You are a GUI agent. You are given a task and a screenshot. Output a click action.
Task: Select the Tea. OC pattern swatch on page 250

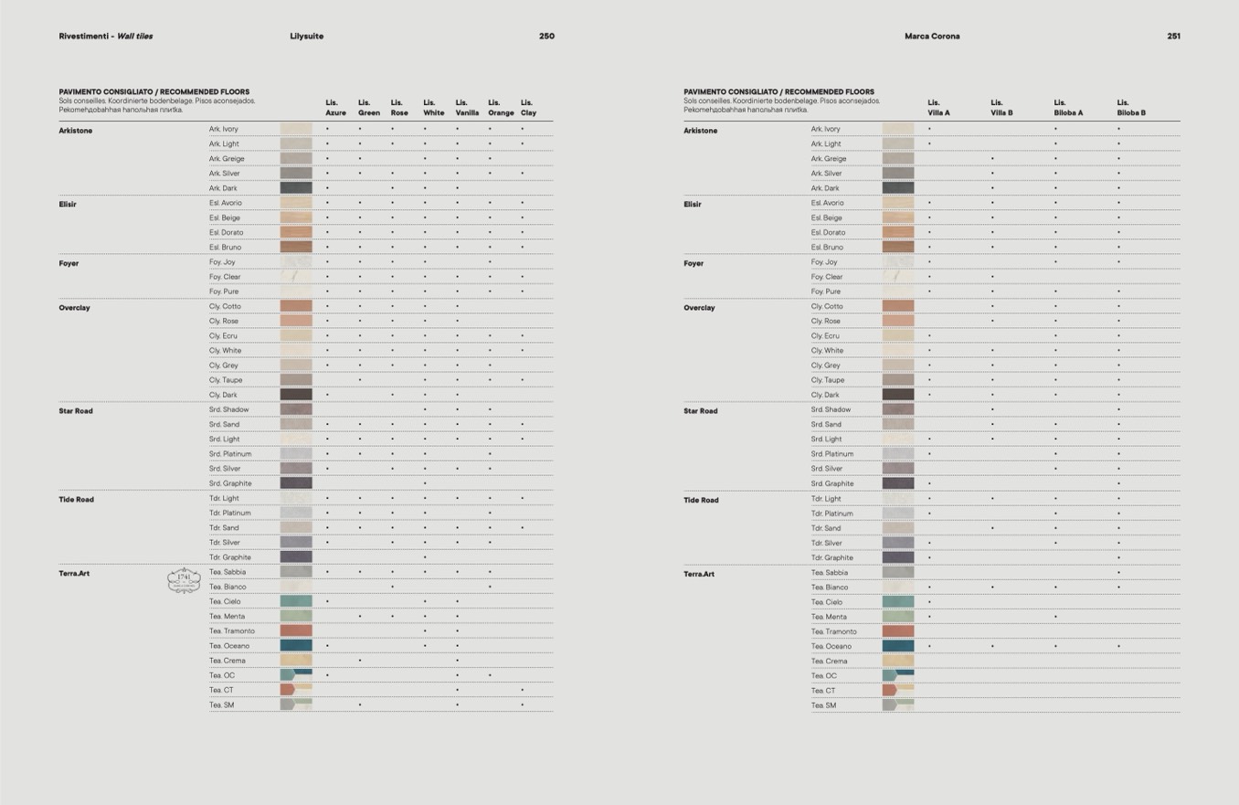click(x=295, y=675)
